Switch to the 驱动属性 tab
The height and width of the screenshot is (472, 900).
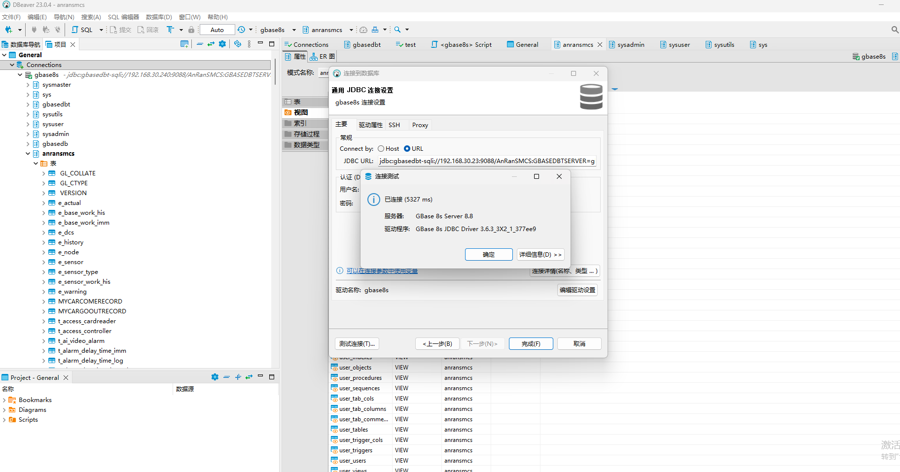click(x=370, y=125)
